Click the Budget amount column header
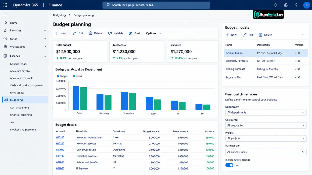This screenshot has height=175, width=312. coord(151,131)
